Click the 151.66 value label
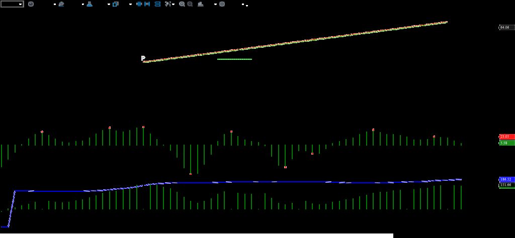 point(506,185)
